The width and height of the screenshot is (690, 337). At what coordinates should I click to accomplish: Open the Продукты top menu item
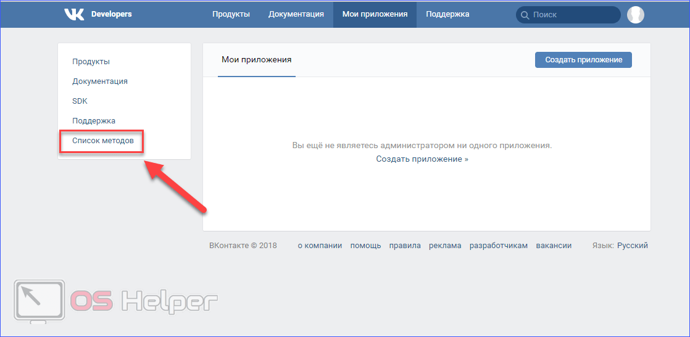pyautogui.click(x=231, y=14)
